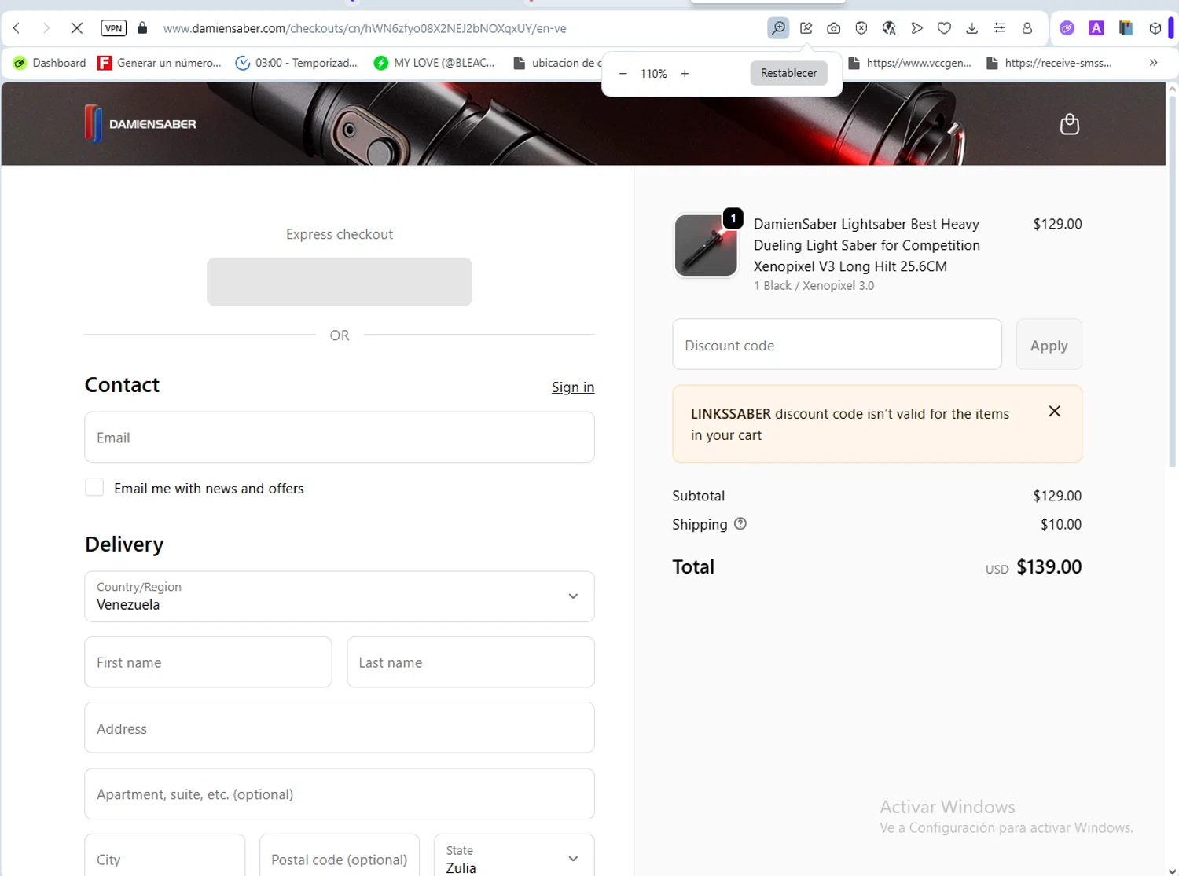Decrease zoom with the minus button
1179x876 pixels.
click(623, 74)
